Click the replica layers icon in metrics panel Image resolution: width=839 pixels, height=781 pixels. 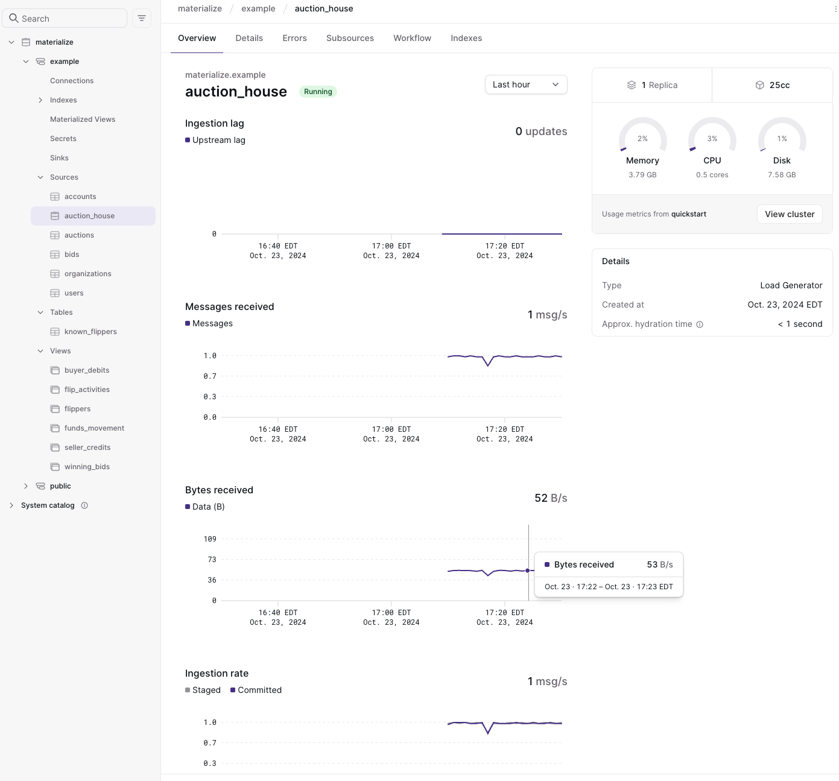(x=632, y=84)
